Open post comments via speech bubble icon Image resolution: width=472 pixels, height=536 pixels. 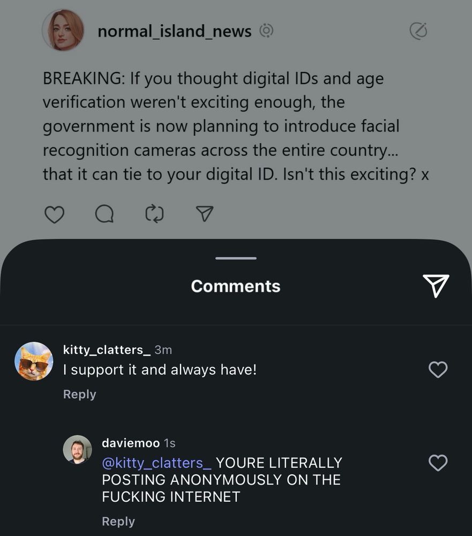[104, 214]
